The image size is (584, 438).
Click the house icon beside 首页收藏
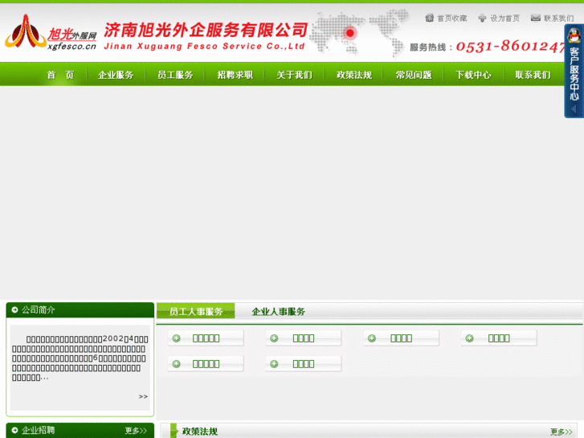pyautogui.click(x=430, y=18)
